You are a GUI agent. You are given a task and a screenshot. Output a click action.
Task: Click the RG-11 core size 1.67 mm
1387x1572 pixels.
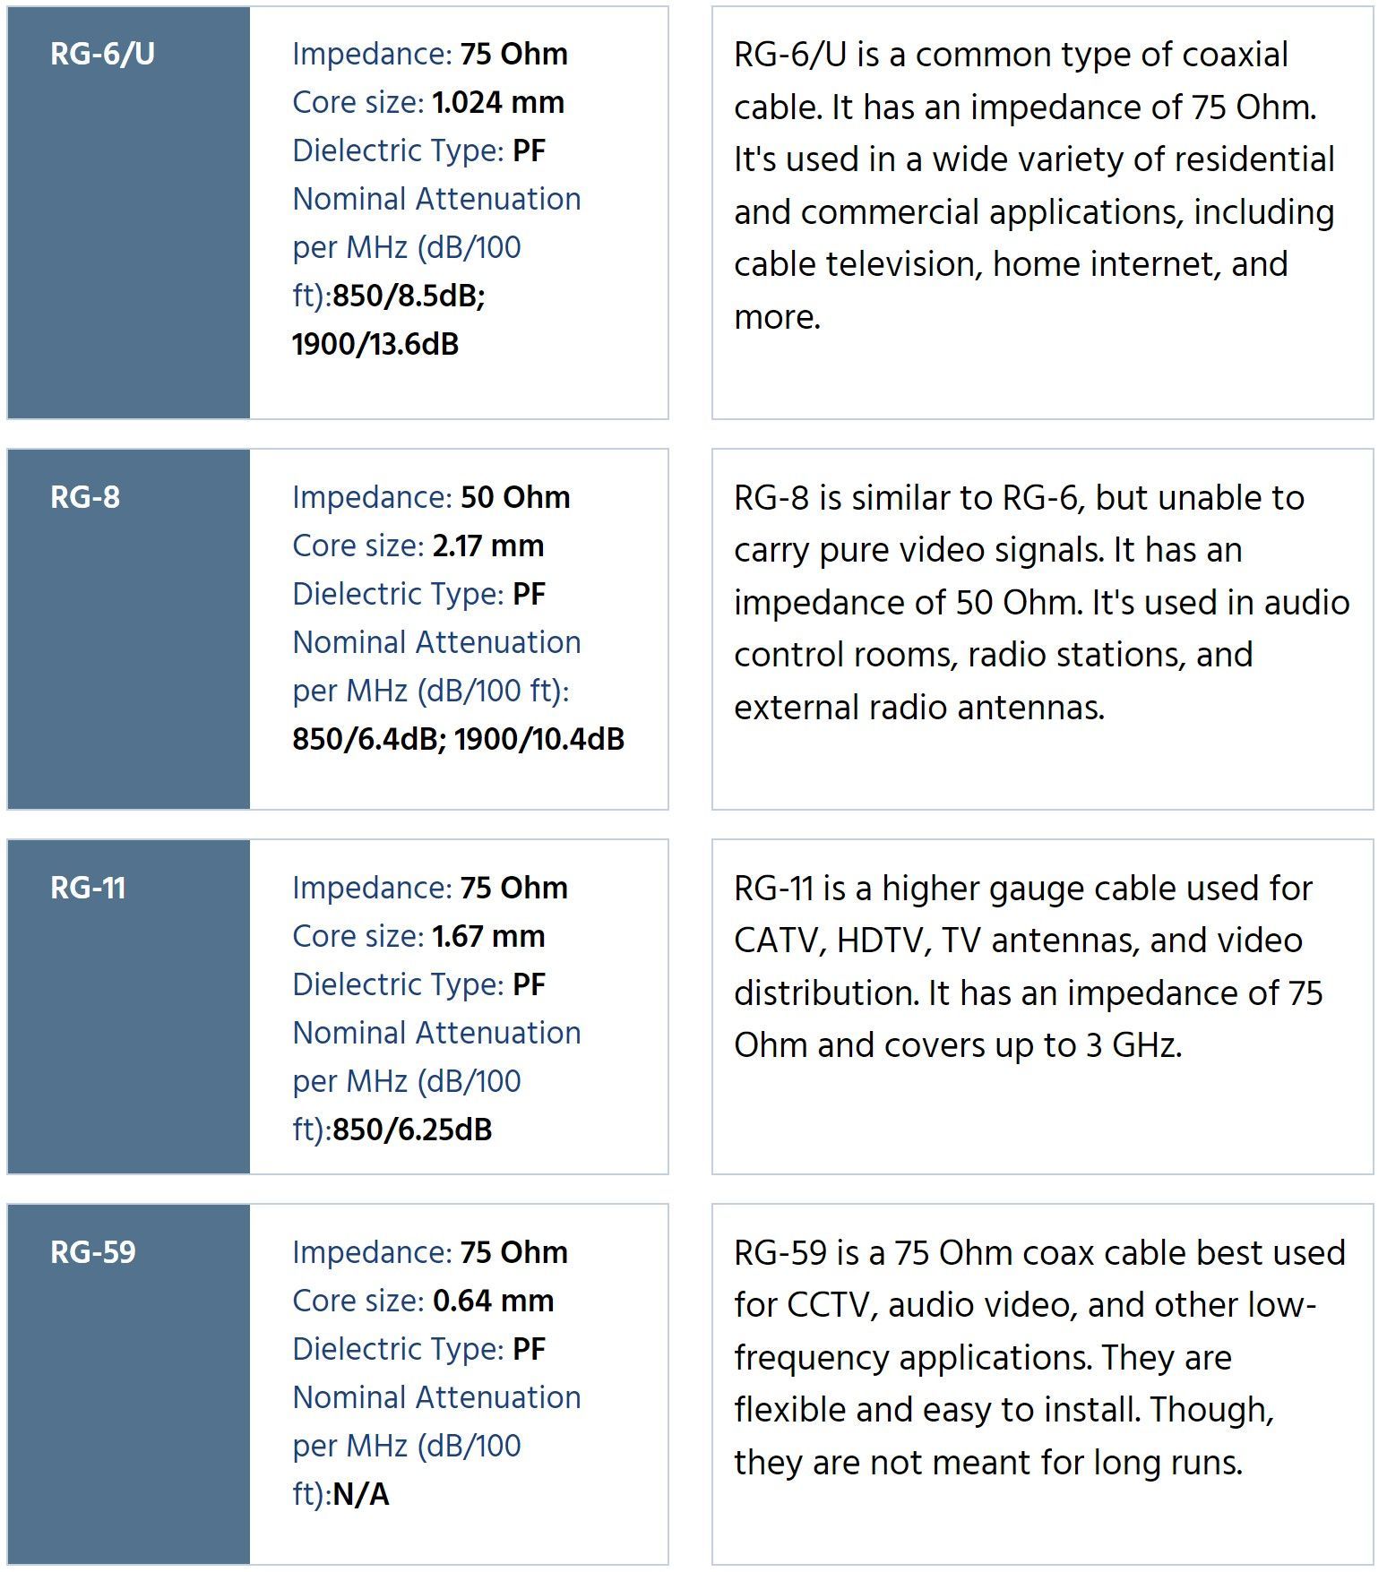point(488,936)
